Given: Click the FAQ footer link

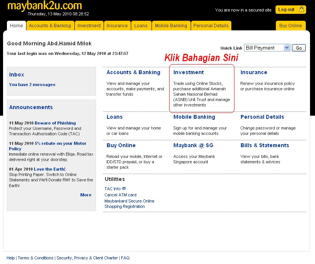Looking at the screenshot, I should 125,258.
